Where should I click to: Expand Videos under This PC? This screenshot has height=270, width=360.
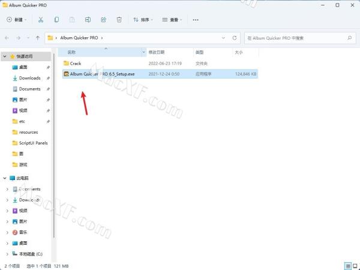(7, 211)
